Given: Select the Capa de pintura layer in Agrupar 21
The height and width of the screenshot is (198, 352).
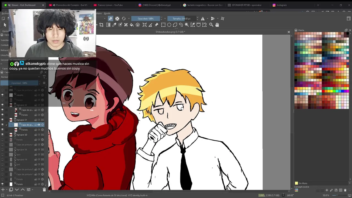Looking at the screenshot, I should pos(26,125).
